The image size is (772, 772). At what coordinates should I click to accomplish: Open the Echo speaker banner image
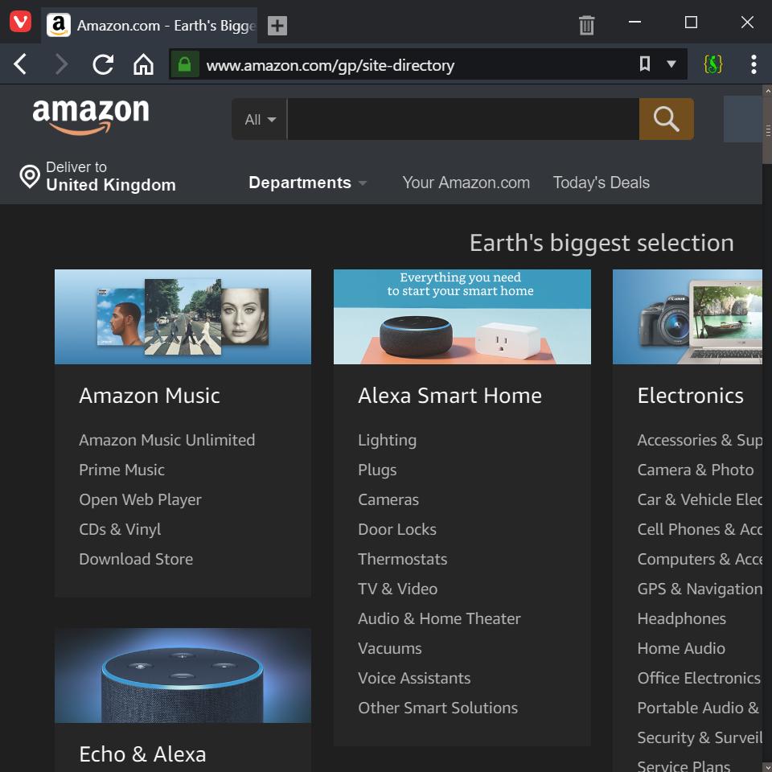coord(183,675)
